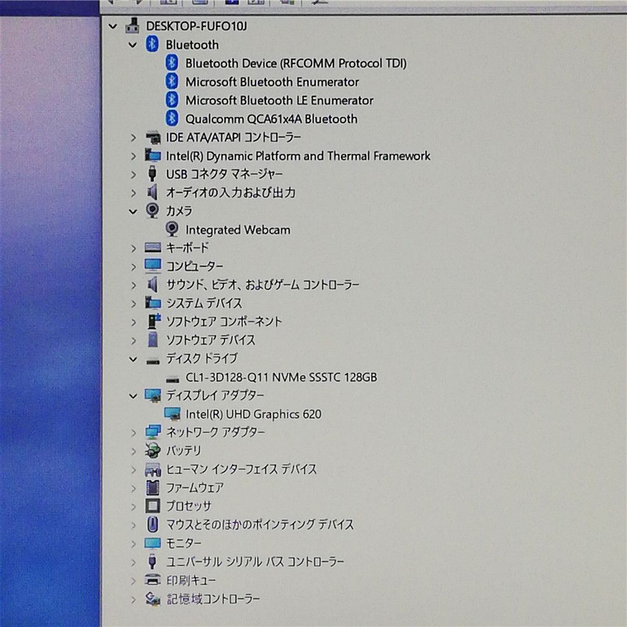The height and width of the screenshot is (627, 627).
Task: Click the 印刷キュー printer icon
Action: [152, 579]
